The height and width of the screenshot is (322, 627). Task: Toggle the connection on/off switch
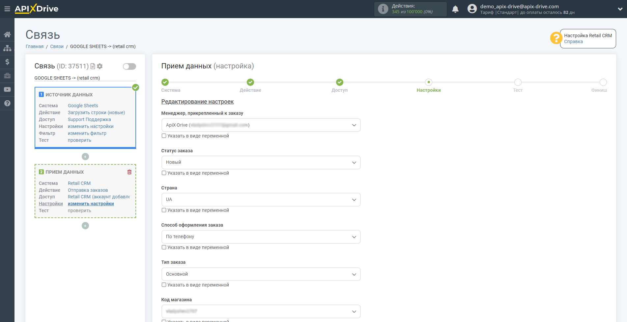pyautogui.click(x=129, y=66)
